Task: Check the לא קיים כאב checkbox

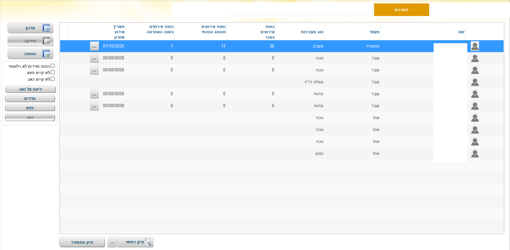Action: 53,79
